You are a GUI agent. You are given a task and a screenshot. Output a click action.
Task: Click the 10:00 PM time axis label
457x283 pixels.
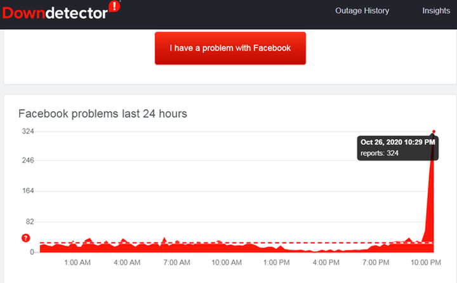point(426,262)
